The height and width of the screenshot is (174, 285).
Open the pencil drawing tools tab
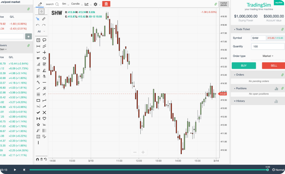tap(40, 4)
